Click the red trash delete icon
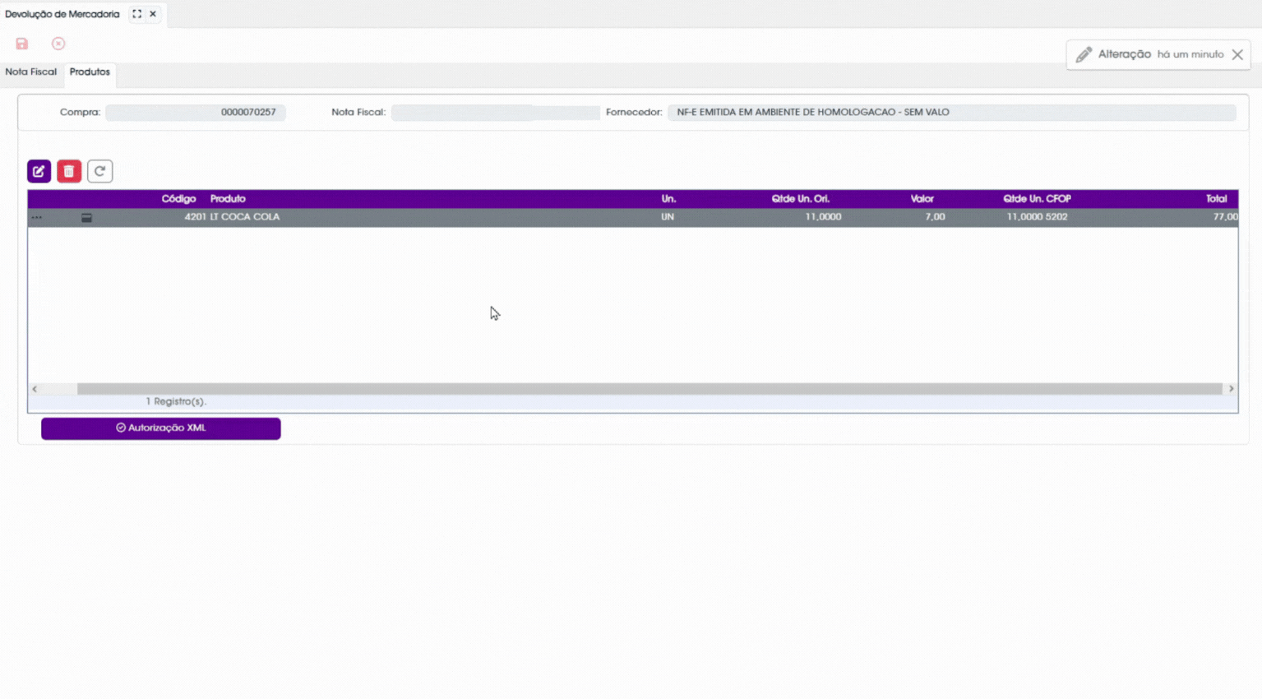Image resolution: width=1262 pixels, height=699 pixels. pos(69,171)
